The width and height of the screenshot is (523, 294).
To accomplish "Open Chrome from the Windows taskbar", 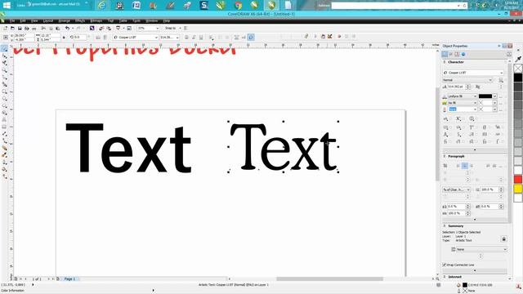I will pyautogui.click(x=238, y=5).
